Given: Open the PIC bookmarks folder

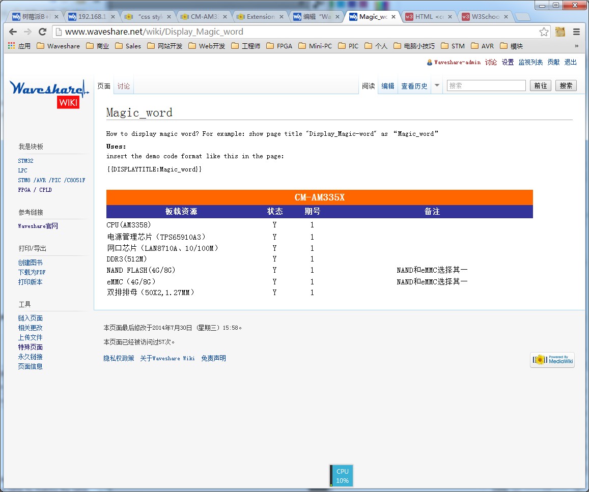Looking at the screenshot, I should point(348,46).
